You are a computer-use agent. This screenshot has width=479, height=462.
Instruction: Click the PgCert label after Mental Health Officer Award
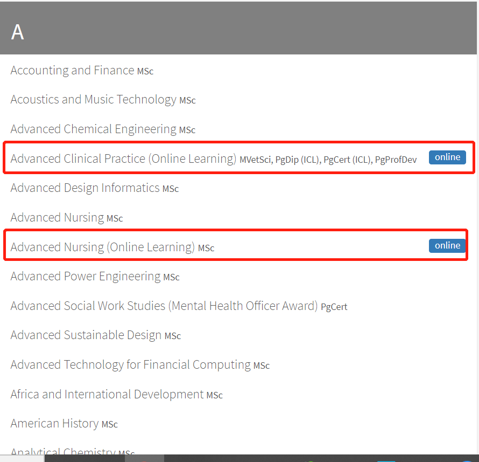[334, 307]
